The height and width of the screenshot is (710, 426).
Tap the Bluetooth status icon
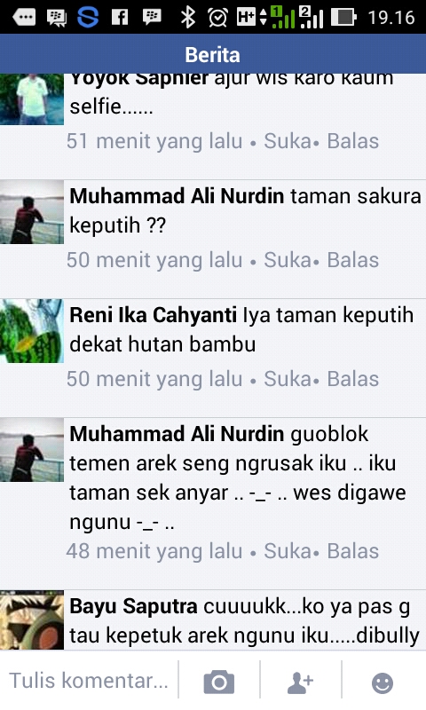(187, 17)
